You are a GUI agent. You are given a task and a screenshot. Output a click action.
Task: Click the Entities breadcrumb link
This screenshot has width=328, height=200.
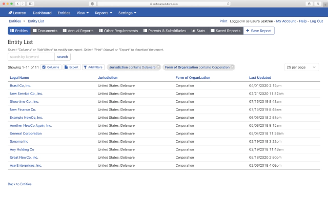15,21
